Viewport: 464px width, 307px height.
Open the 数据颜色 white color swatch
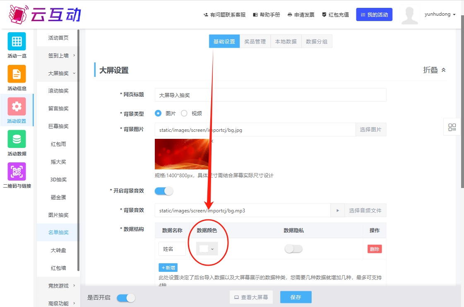pyautogui.click(x=207, y=249)
